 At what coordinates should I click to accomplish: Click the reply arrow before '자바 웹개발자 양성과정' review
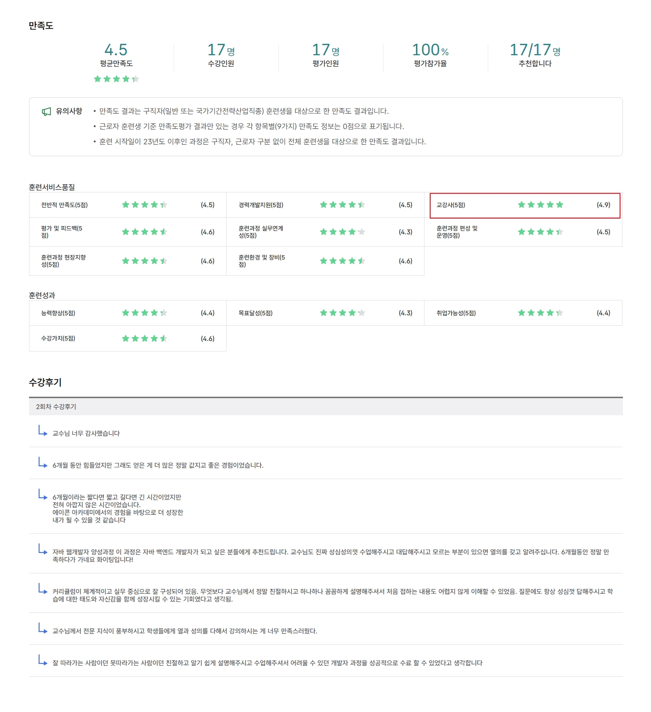point(43,549)
